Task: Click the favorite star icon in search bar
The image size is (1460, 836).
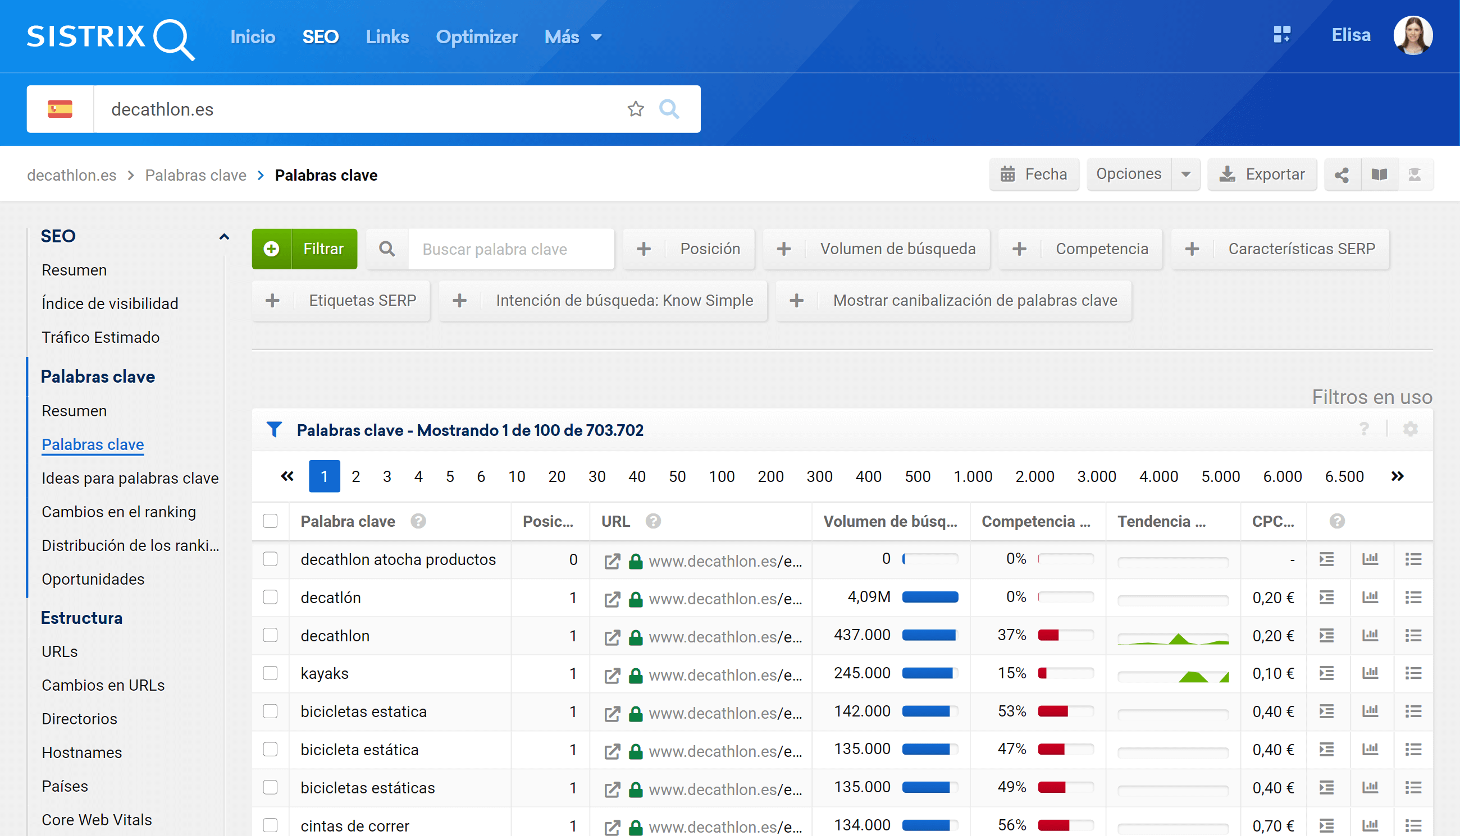Action: [635, 109]
